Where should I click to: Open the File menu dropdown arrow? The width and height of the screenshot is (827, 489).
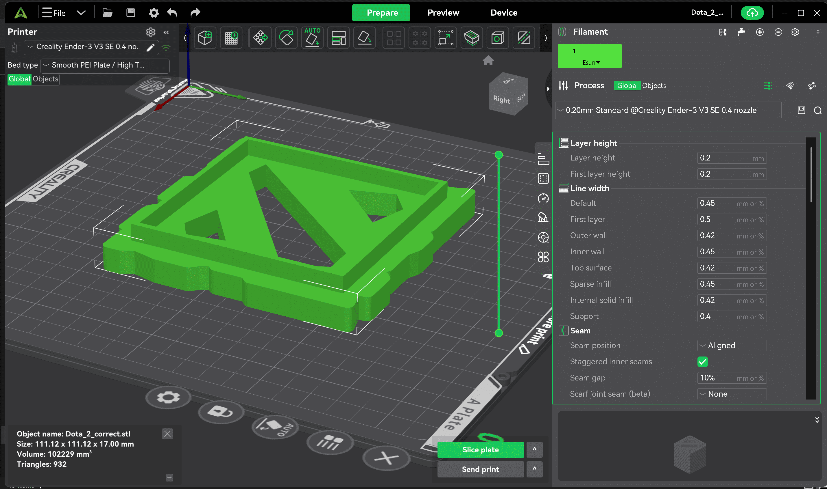(x=81, y=13)
